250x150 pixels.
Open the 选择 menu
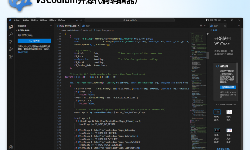coord(34,20)
